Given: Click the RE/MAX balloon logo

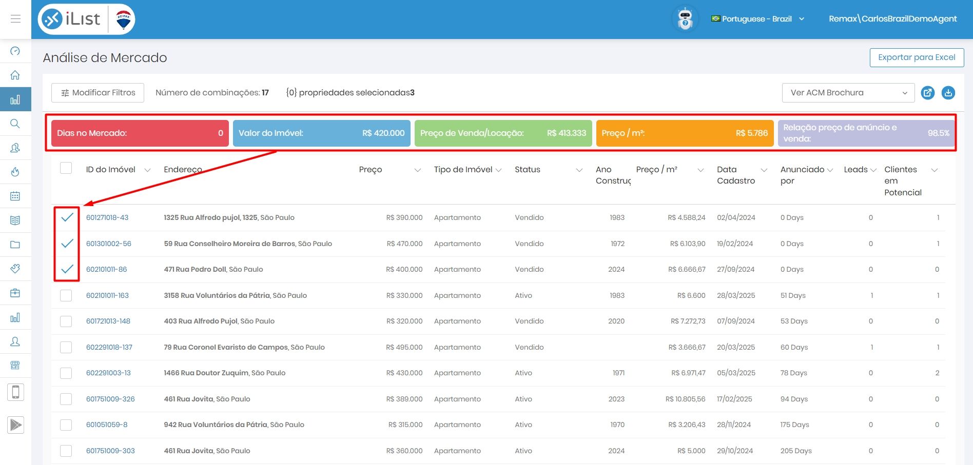Looking at the screenshot, I should [x=123, y=19].
